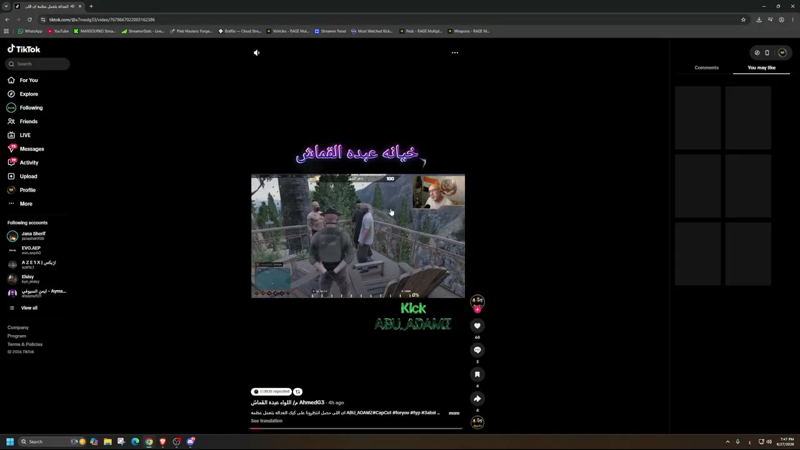Like the video with the heart icon
This screenshot has height=450, width=800.
477,326
